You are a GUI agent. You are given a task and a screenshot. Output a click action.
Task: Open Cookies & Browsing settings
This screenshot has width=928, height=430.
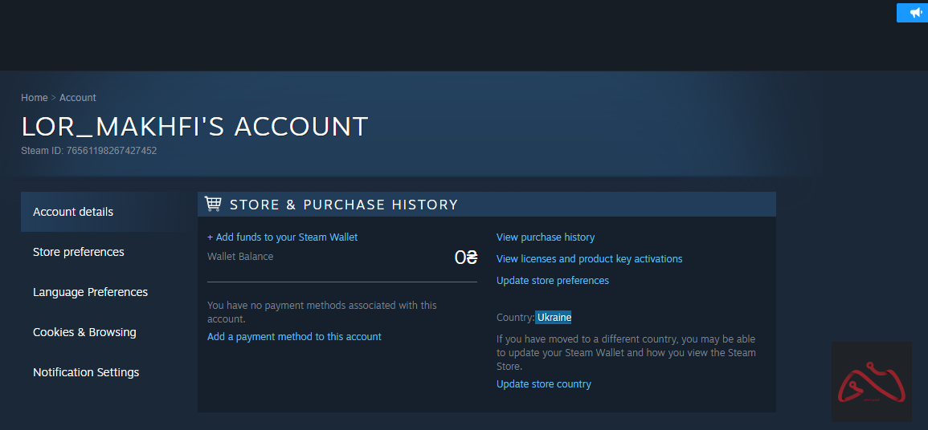tap(84, 332)
